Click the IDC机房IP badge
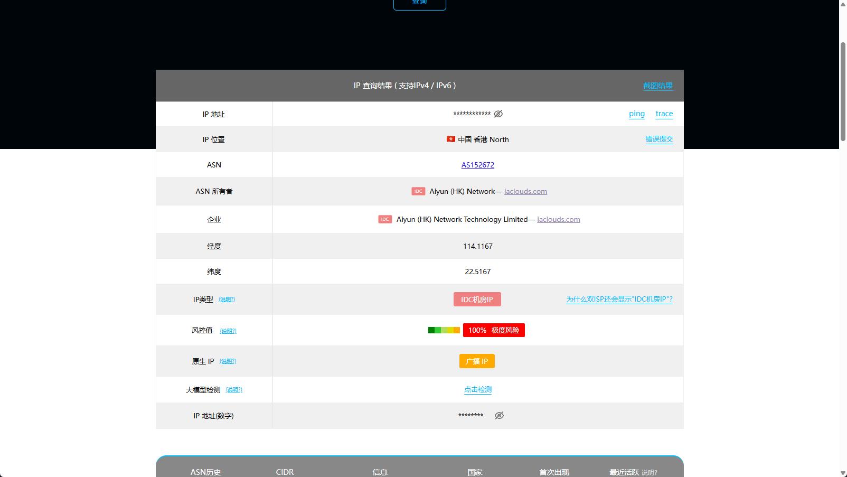847x477 pixels. coord(477,300)
